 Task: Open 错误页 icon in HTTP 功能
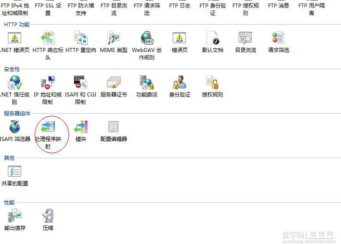coord(179,38)
